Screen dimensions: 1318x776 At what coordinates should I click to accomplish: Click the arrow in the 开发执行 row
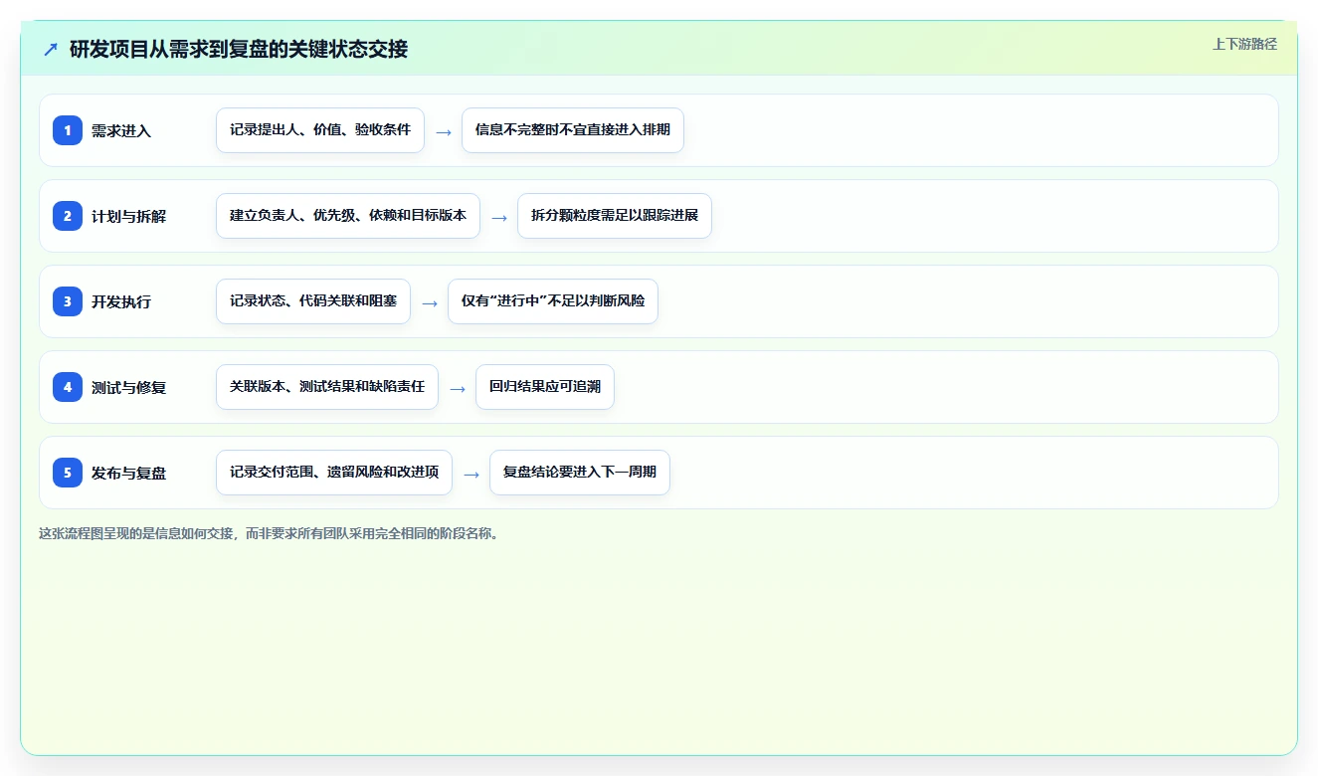tap(430, 302)
